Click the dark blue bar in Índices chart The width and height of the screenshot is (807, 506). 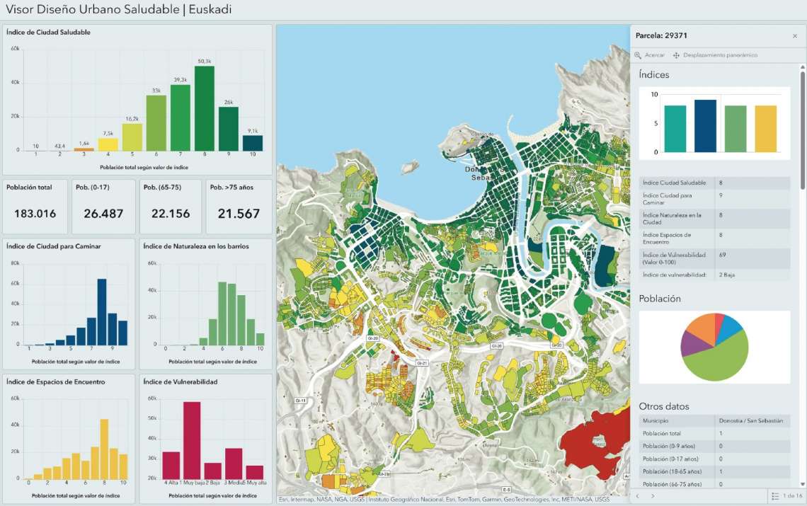pos(705,127)
